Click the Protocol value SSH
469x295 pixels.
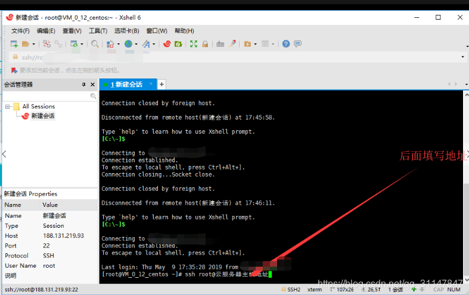(48, 256)
